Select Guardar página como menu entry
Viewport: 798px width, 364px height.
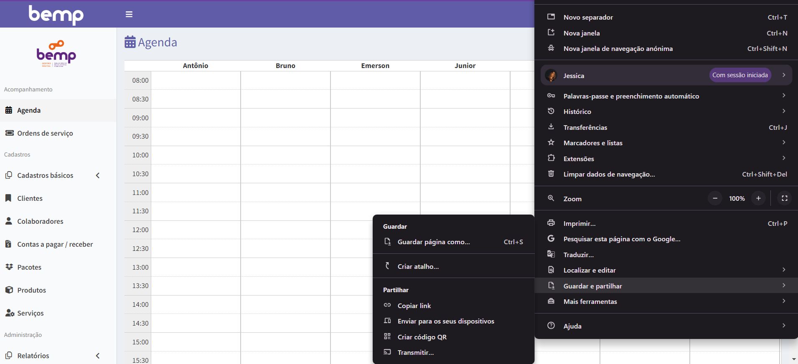pyautogui.click(x=453, y=242)
